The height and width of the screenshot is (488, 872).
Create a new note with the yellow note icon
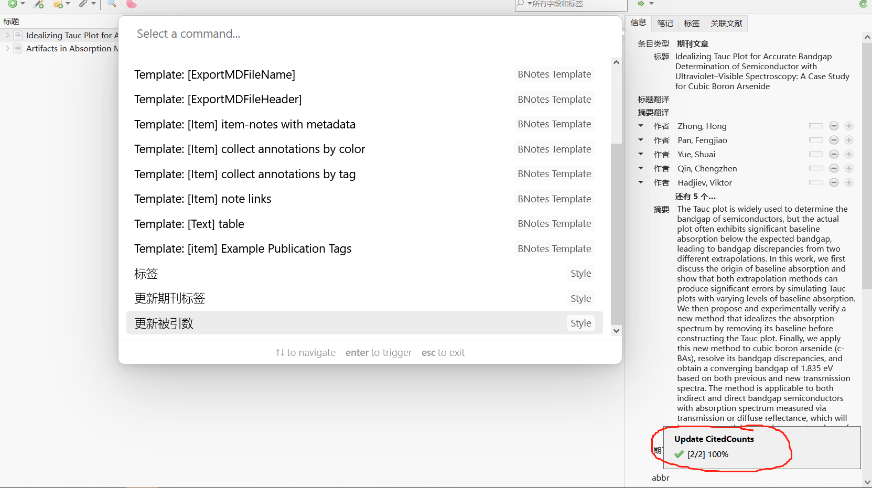click(x=59, y=4)
